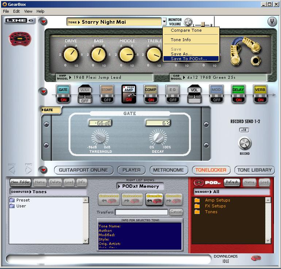281x269 pixels.
Task: Collapse the amp panel with red arrow
Action: click(x=43, y=22)
